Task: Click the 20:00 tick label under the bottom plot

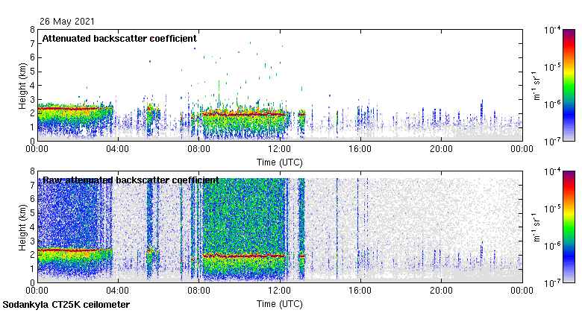Action: click(441, 291)
